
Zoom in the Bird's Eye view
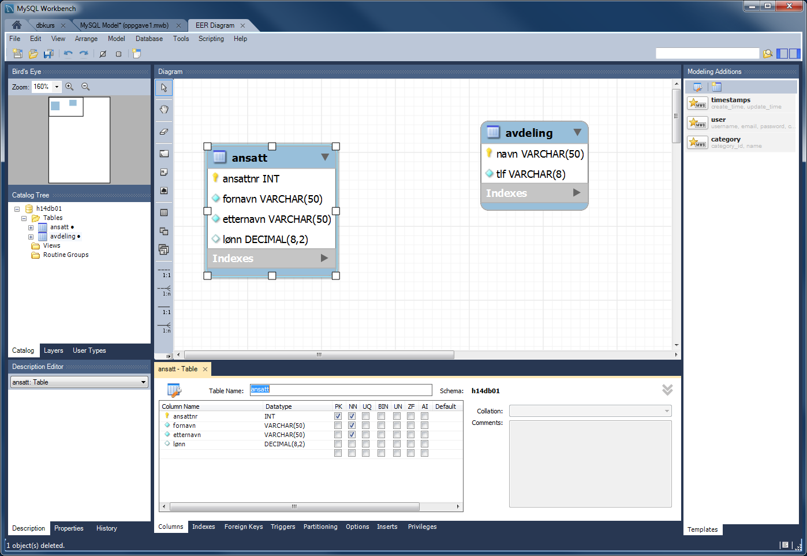tap(69, 87)
